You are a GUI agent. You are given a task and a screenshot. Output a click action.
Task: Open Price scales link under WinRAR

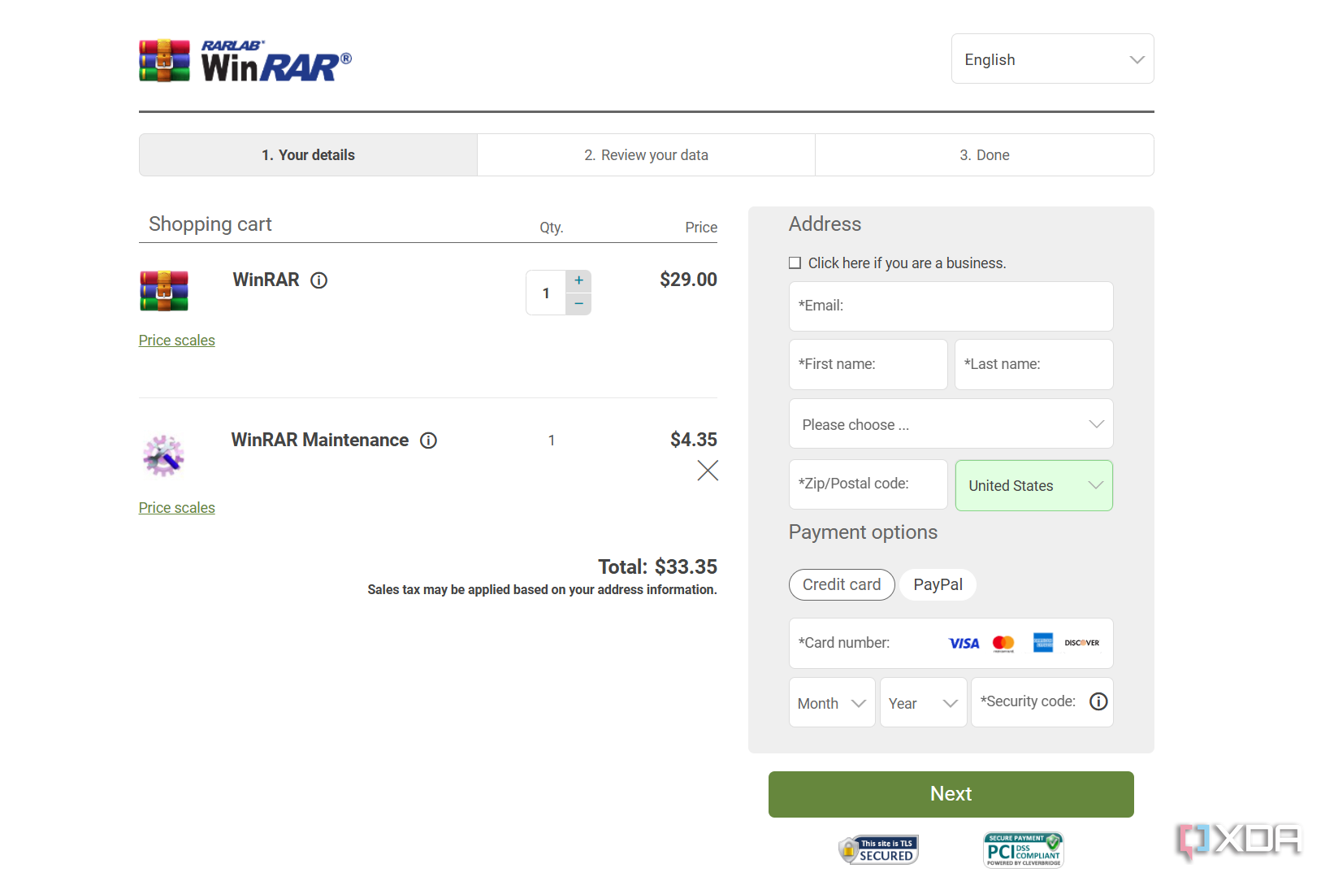pos(176,341)
